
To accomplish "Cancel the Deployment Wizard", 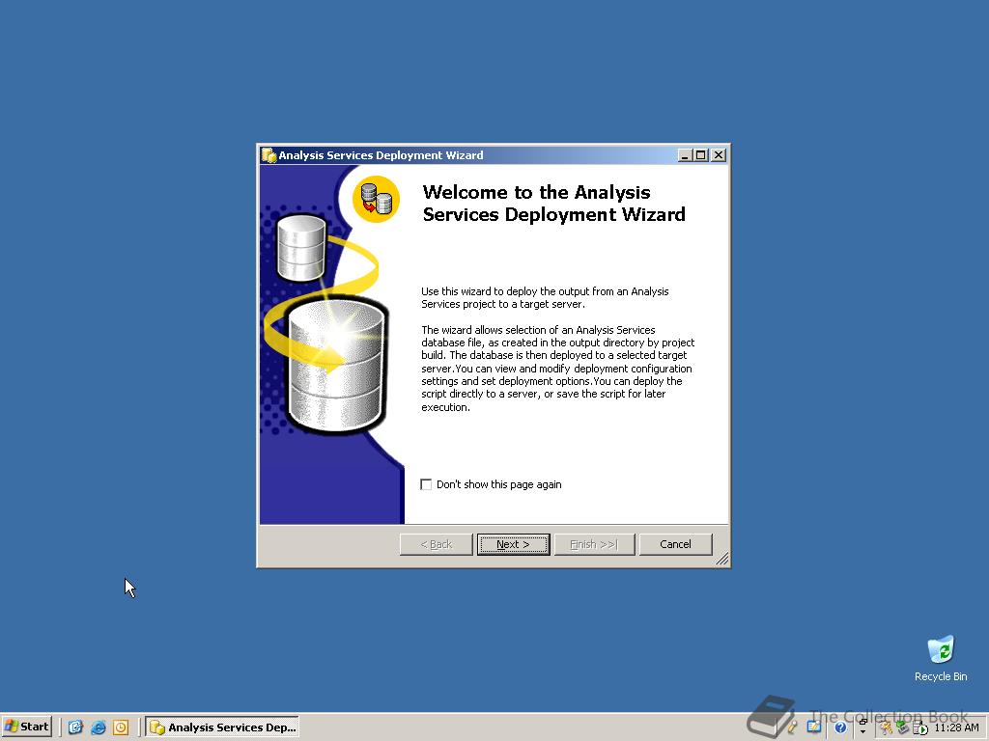I will 675,544.
